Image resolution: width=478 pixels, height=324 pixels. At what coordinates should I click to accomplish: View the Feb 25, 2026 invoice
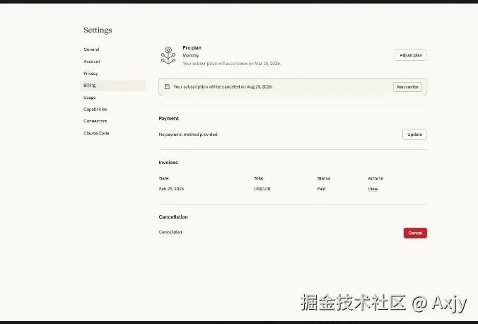pos(373,189)
